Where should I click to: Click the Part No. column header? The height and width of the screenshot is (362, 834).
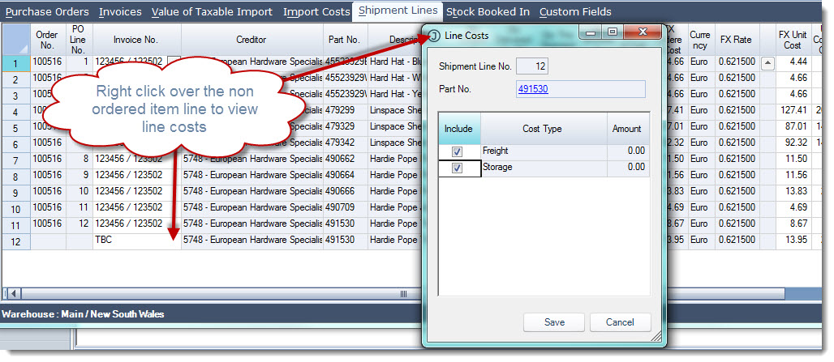tap(345, 40)
